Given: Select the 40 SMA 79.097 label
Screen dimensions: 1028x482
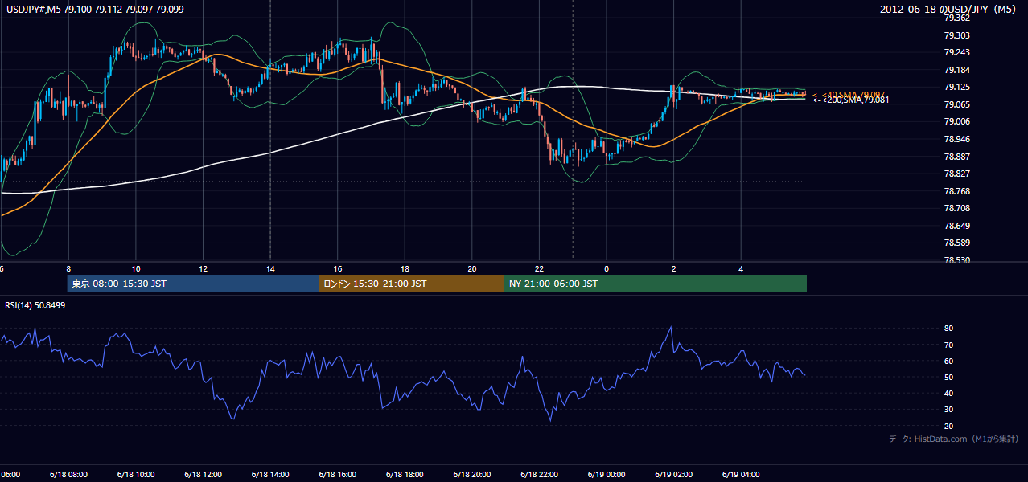Looking at the screenshot, I should [x=849, y=94].
